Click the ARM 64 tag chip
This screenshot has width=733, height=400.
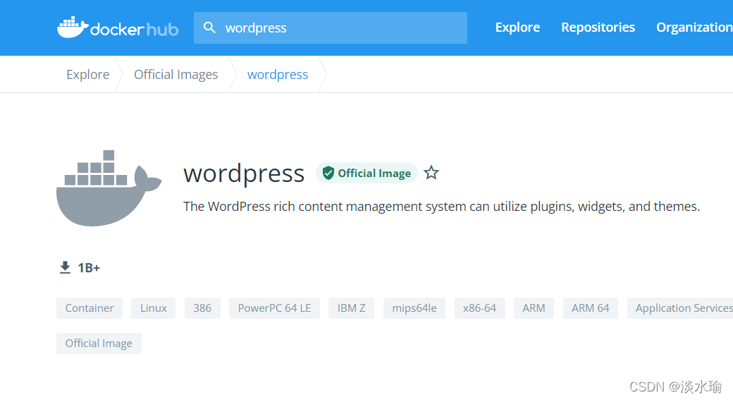[591, 308]
